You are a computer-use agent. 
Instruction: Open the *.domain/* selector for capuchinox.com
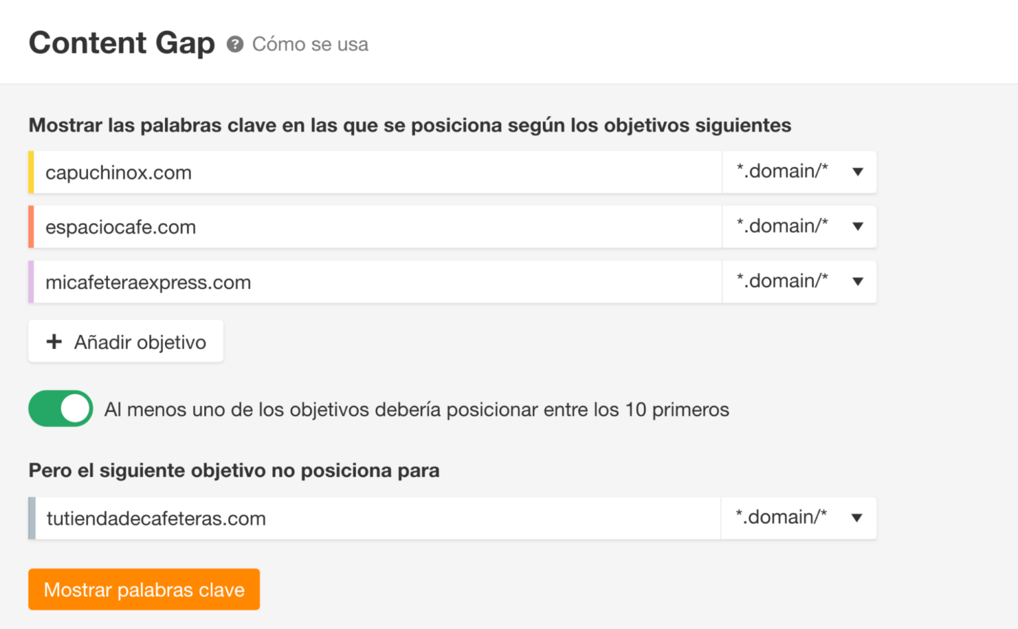tap(799, 171)
